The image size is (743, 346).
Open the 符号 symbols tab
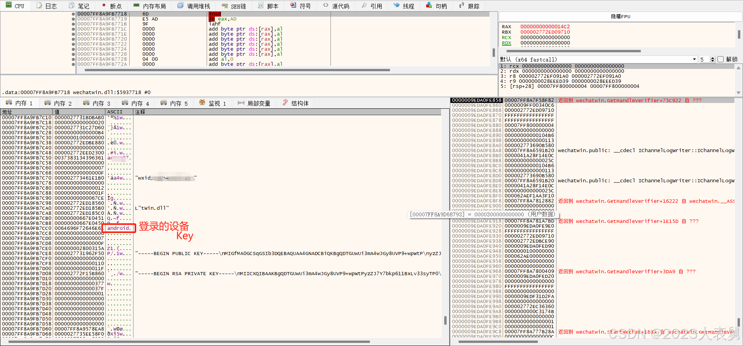coord(301,6)
